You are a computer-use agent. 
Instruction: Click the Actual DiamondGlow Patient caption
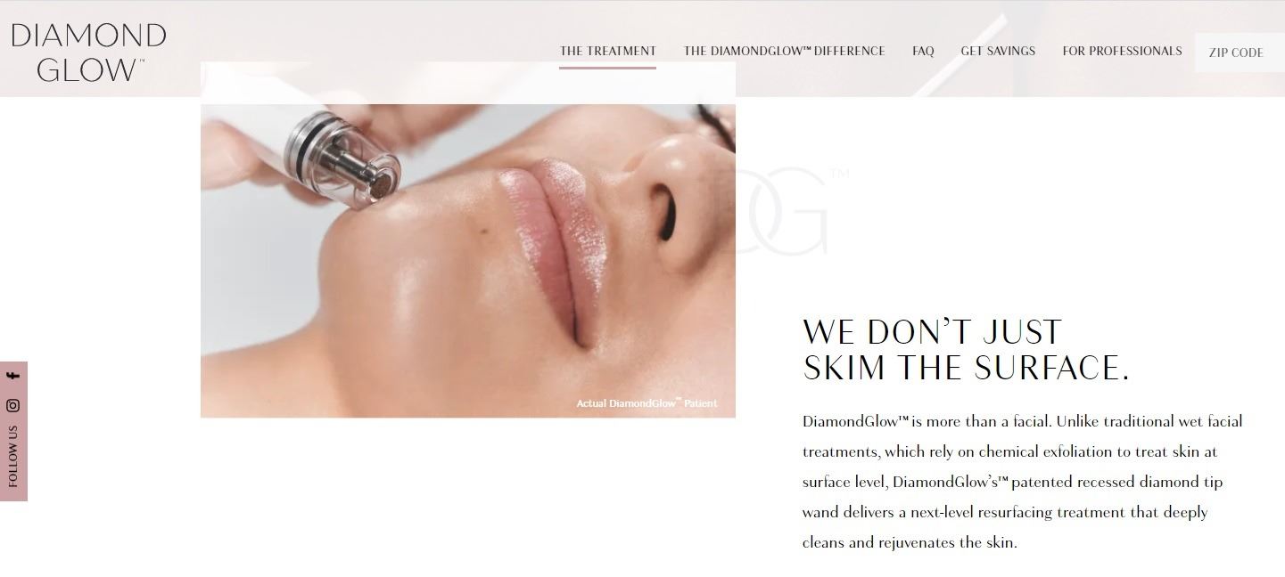coord(647,403)
